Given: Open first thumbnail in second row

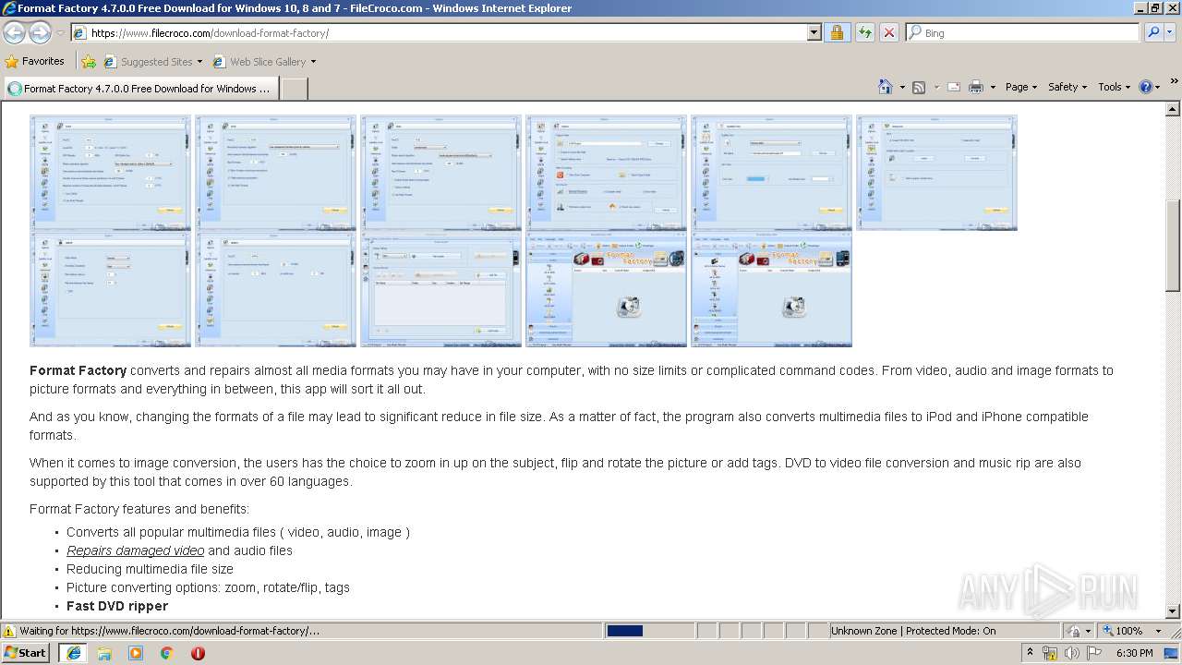Looking at the screenshot, I should point(111,289).
